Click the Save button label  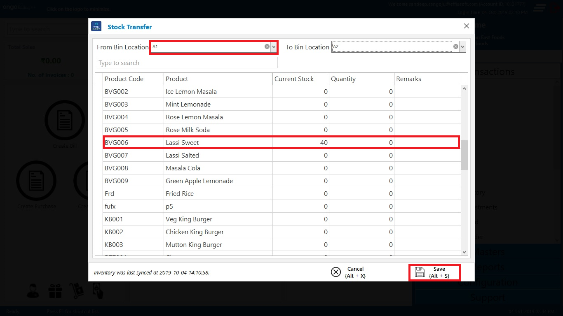tap(439, 272)
